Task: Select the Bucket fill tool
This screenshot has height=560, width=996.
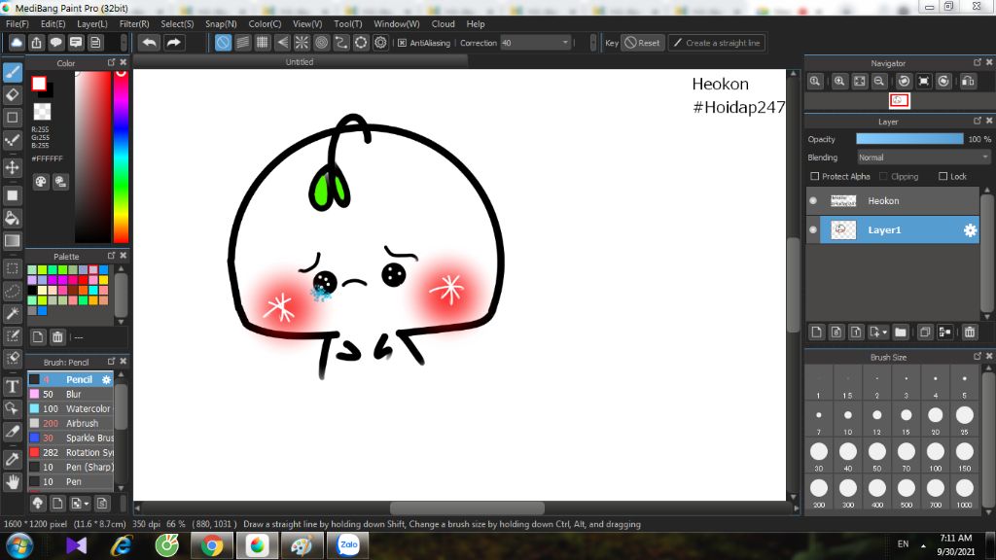Action: 12,219
